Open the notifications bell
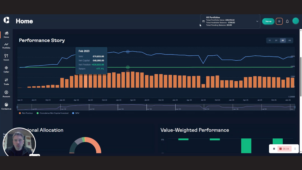The width and height of the screenshot is (302, 170). (x=287, y=21)
